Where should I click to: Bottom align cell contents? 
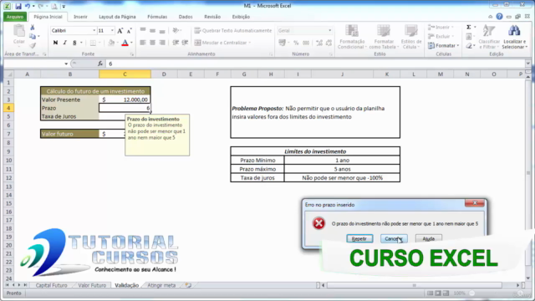point(162,31)
